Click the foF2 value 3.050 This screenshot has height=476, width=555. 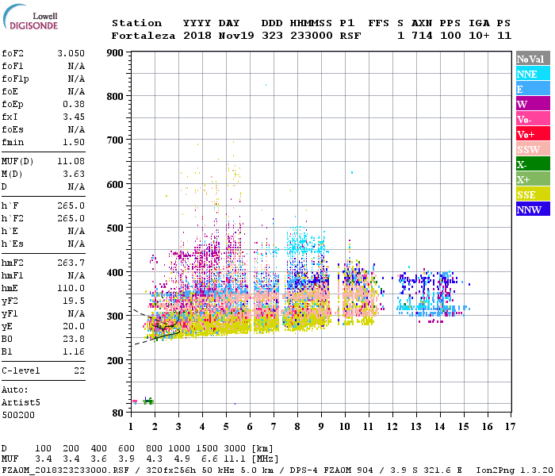click(x=71, y=53)
